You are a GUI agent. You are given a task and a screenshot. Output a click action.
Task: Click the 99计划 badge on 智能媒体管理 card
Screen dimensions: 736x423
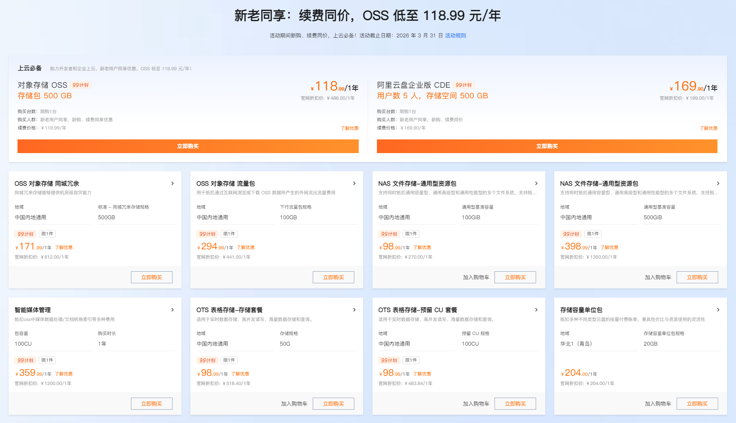tap(25, 360)
